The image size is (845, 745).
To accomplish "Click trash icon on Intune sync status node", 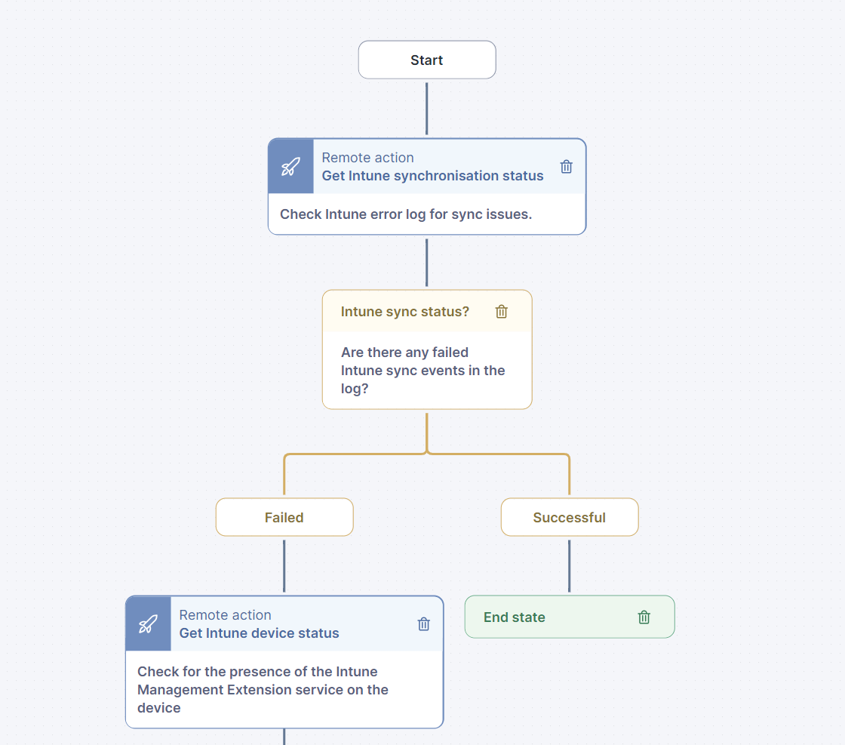I will [502, 312].
